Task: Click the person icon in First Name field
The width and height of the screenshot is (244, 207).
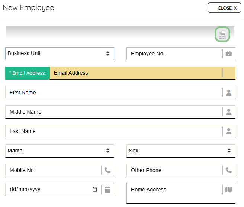Action: click(x=229, y=93)
